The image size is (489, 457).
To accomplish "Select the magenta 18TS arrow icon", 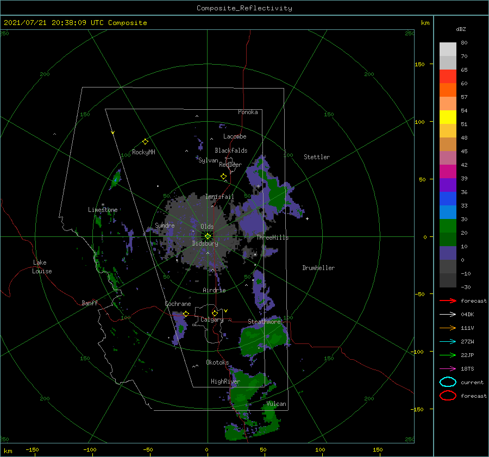I will 448,369.
